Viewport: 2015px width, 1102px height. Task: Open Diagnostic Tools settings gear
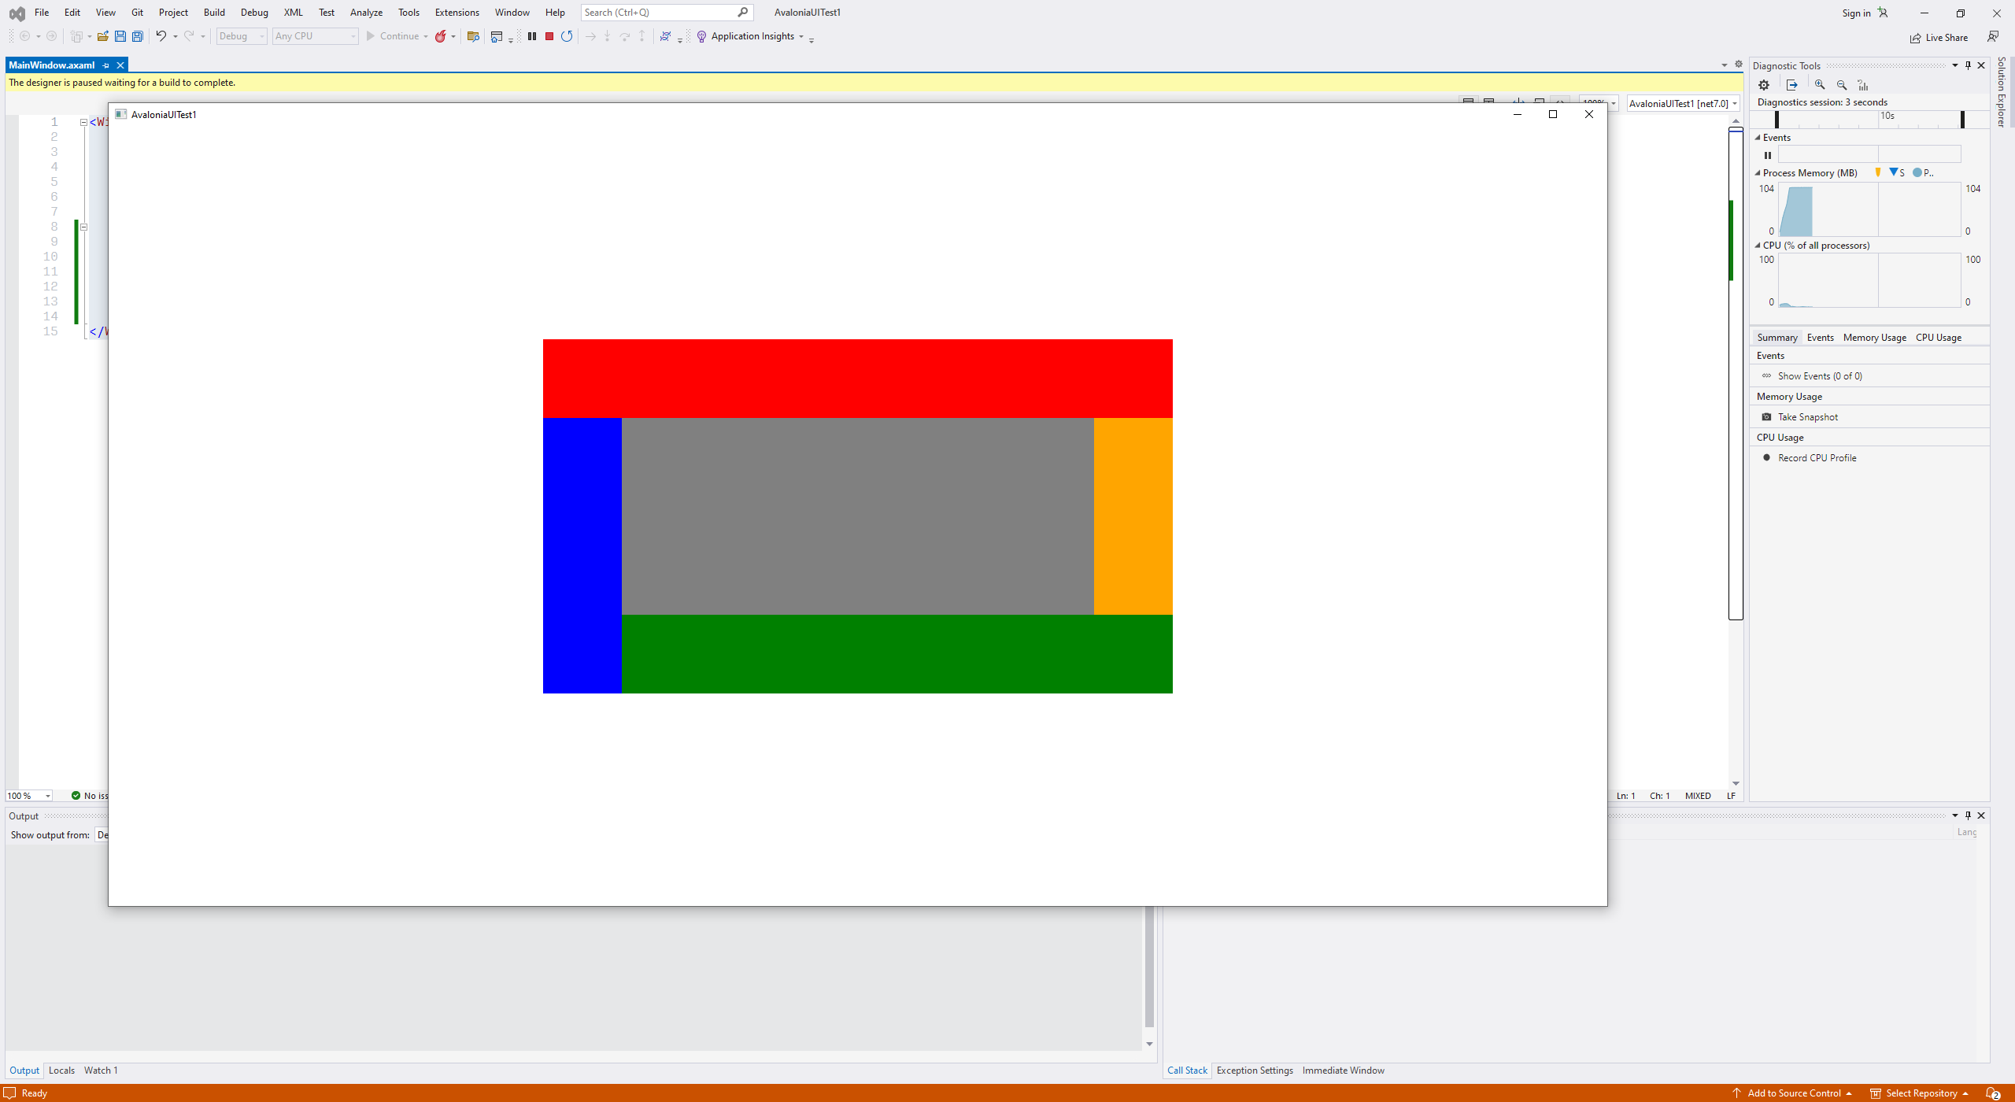[x=1764, y=84]
